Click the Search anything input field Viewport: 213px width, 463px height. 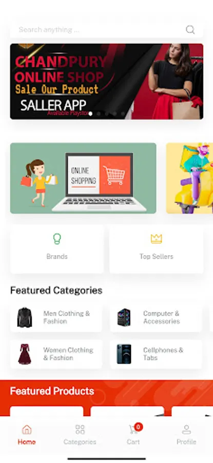tap(106, 29)
